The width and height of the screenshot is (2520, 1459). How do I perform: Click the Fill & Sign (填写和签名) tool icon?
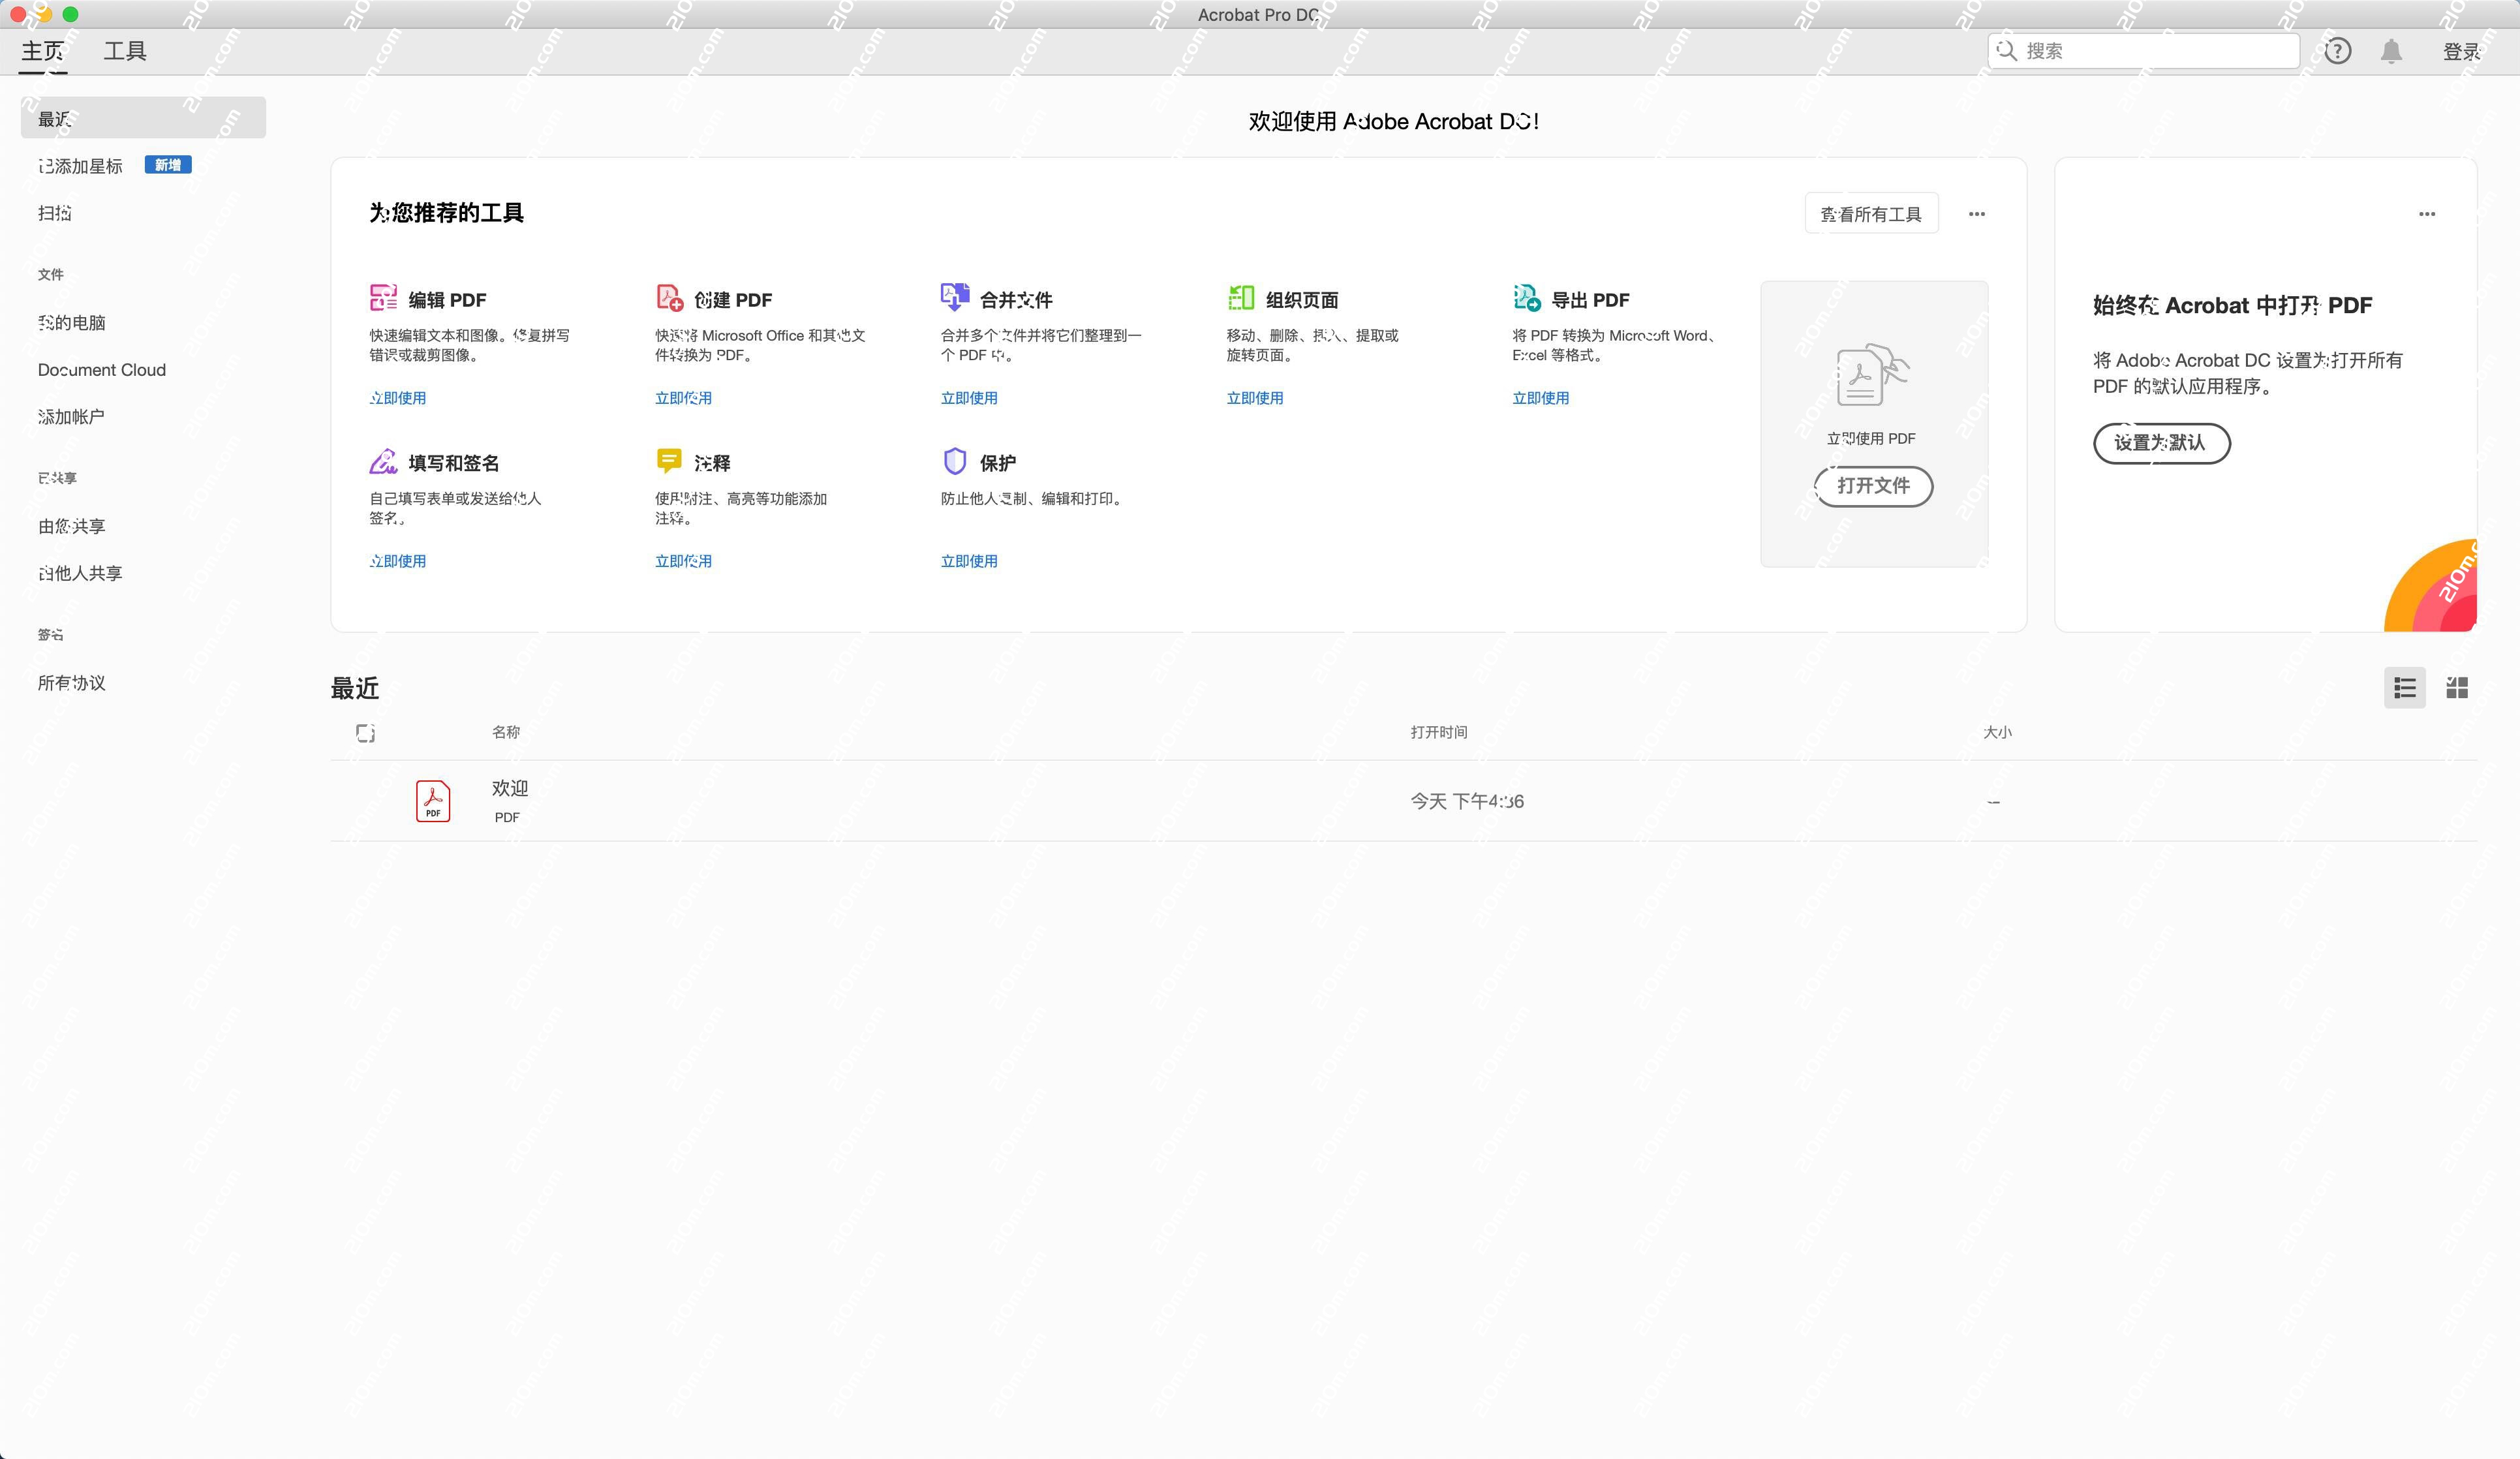click(x=383, y=461)
